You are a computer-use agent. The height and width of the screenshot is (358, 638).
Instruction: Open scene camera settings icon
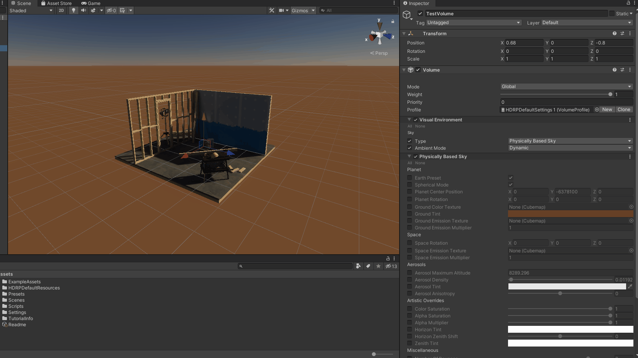(281, 10)
